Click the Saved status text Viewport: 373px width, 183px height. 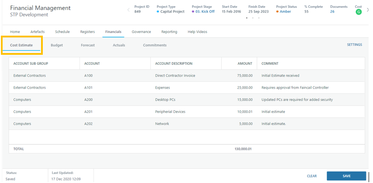10,179
